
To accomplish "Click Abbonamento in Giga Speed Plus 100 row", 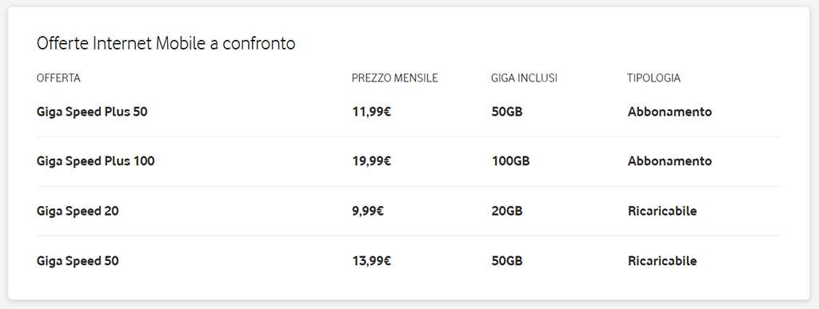I will tap(669, 161).
